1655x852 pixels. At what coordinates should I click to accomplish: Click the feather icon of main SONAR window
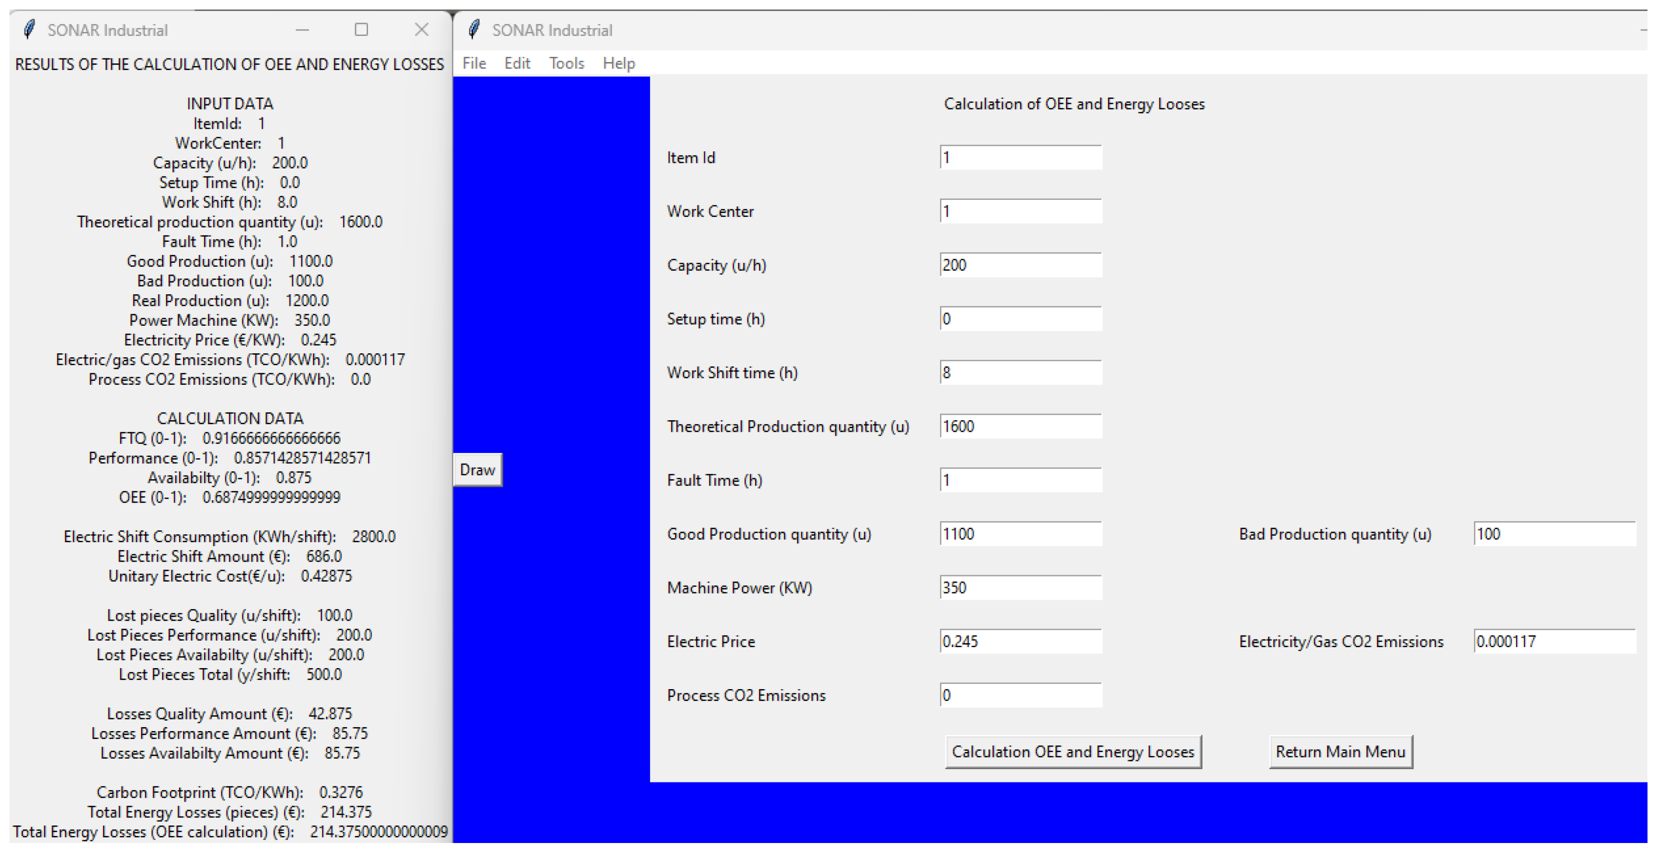(x=474, y=29)
